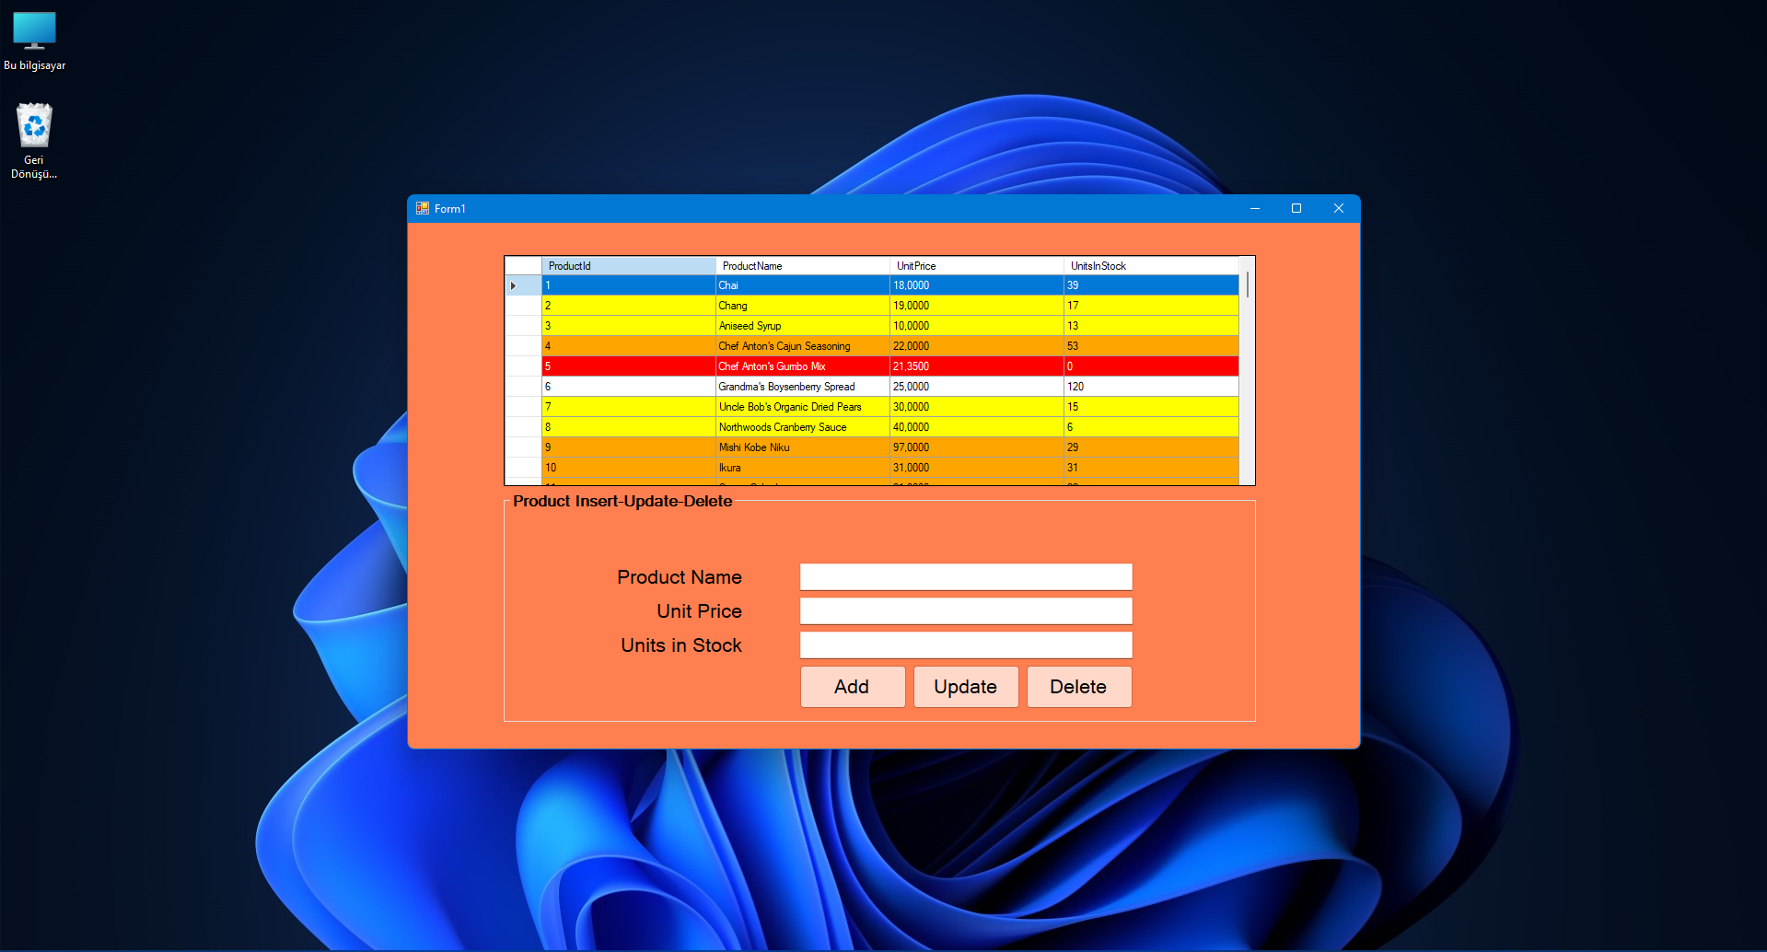Maximize the Form1 window
This screenshot has height=952, width=1767.
(x=1296, y=209)
